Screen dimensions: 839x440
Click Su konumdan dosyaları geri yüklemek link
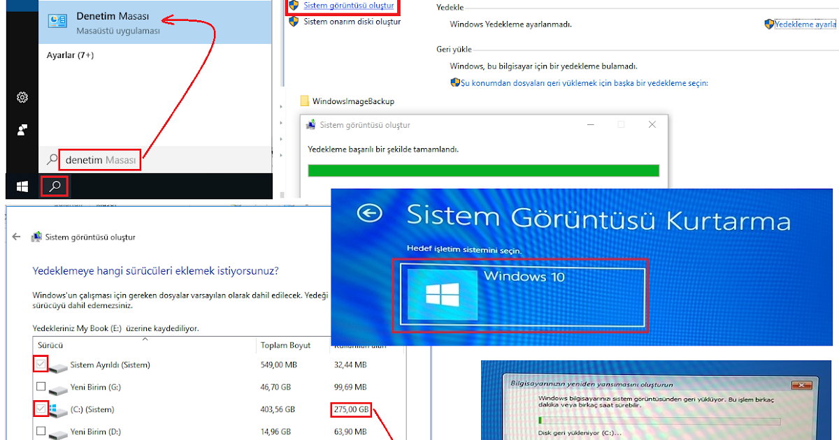584,83
